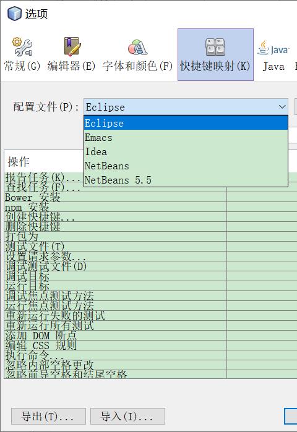Select the 设置请求参数... row

115,256
